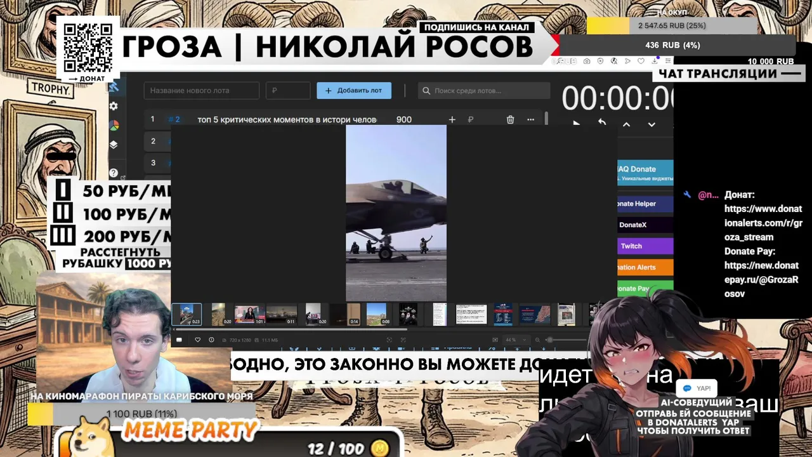Click the zoom out magnifier icon
This screenshot has width=812, height=457.
537,340
